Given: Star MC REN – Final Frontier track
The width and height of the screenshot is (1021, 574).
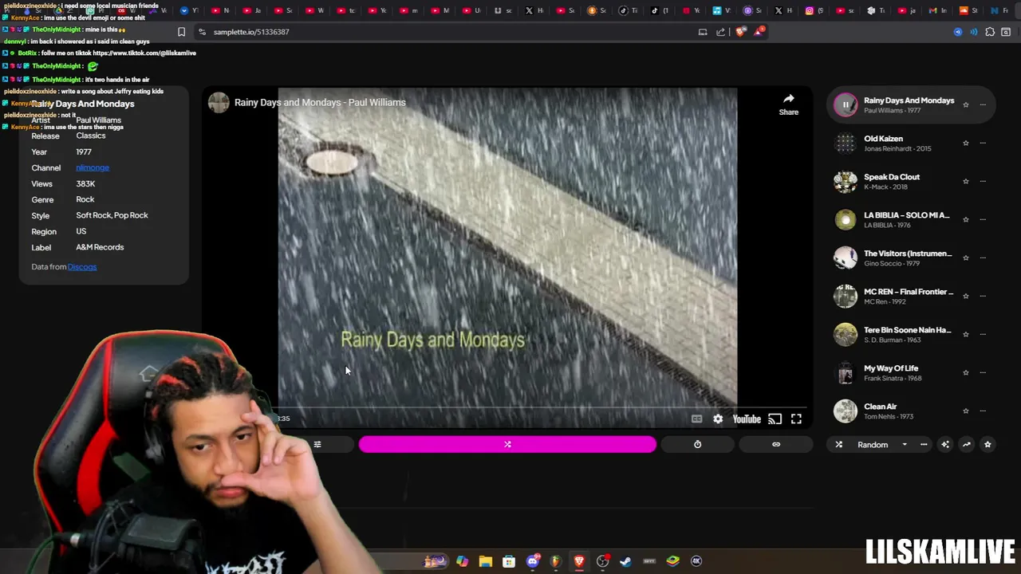Looking at the screenshot, I should pos(966,296).
